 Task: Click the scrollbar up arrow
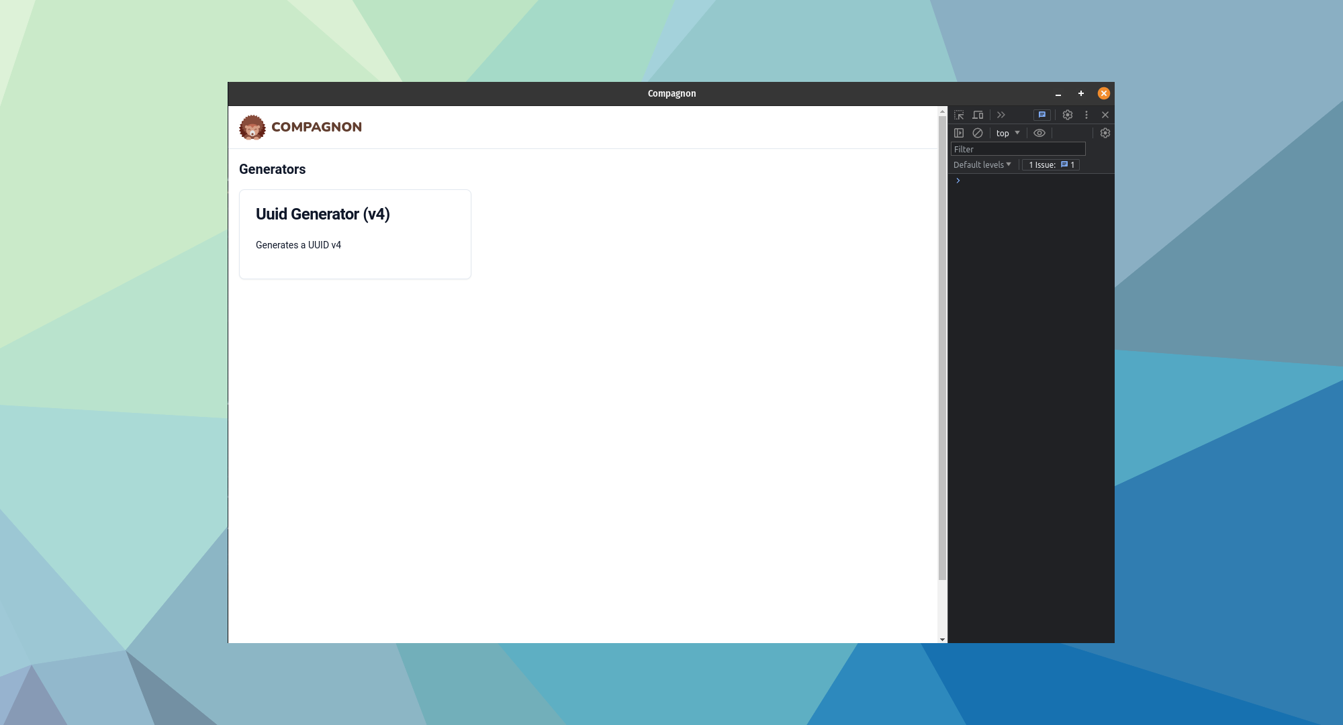942,111
